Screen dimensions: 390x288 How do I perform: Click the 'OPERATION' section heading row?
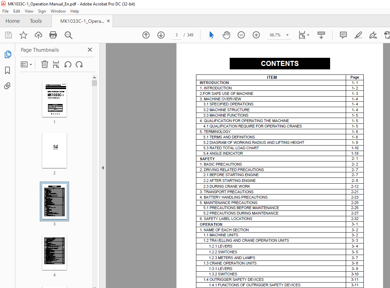[280, 224]
